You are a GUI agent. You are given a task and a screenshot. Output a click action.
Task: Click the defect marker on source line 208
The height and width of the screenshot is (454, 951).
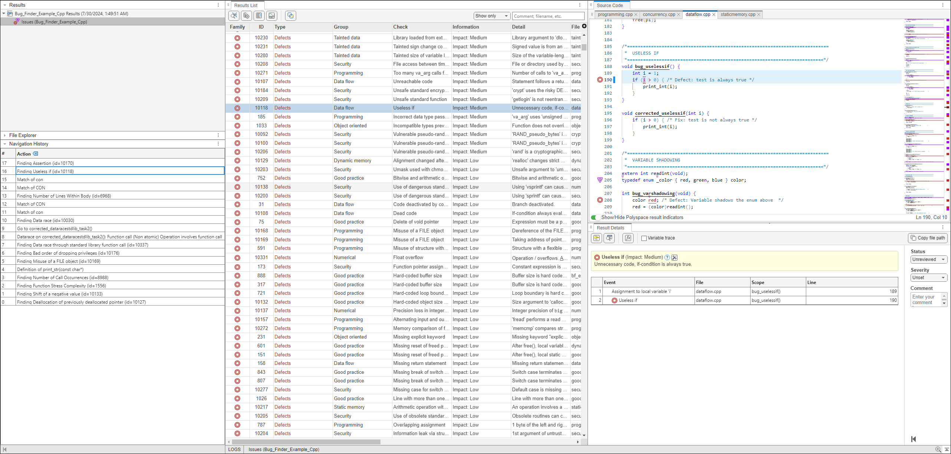(600, 200)
